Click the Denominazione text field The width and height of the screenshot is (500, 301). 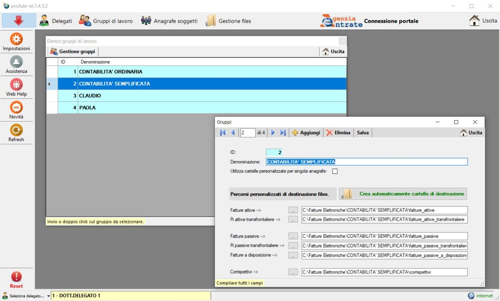click(x=366, y=162)
